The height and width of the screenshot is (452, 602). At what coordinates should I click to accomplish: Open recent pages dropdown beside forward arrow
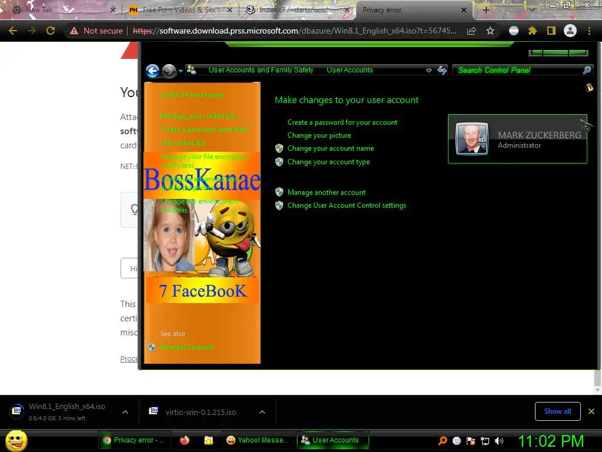(x=180, y=71)
